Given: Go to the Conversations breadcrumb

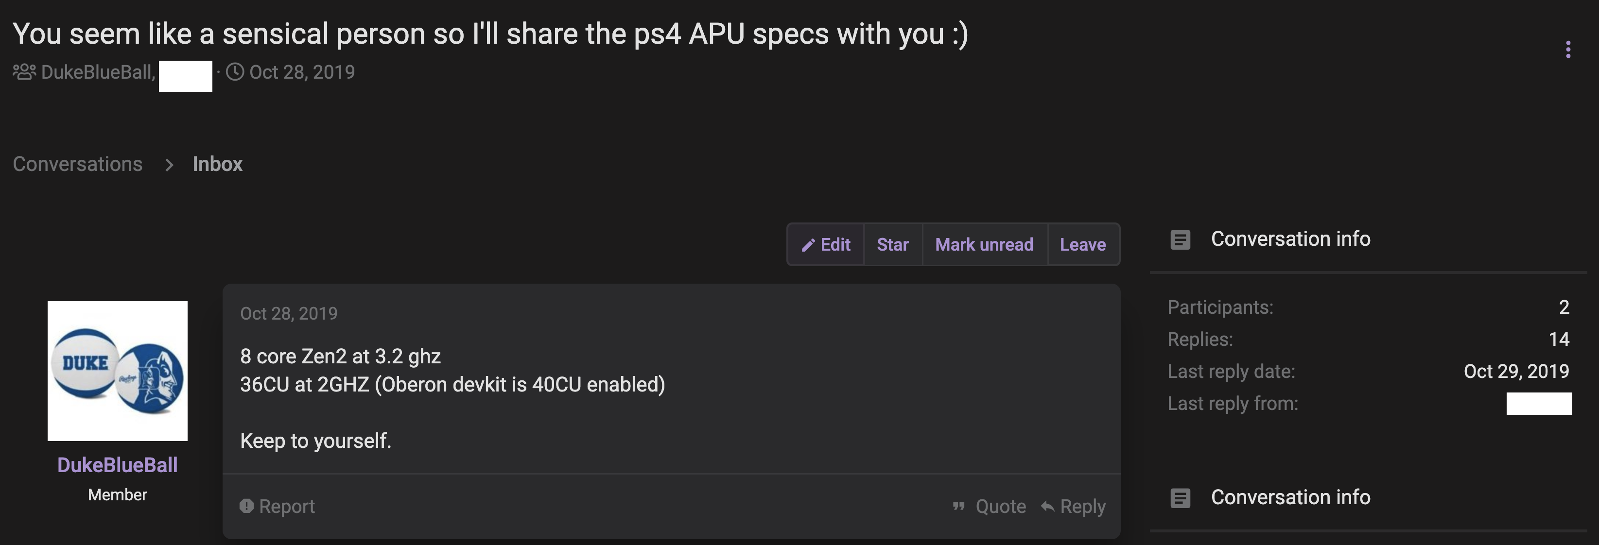Looking at the screenshot, I should point(78,164).
